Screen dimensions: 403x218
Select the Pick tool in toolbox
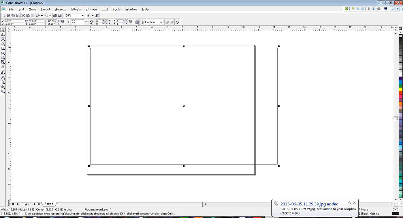3,30
